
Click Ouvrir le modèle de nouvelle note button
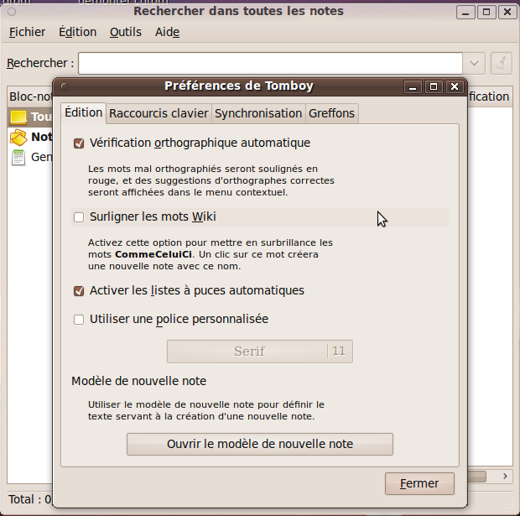(x=259, y=444)
